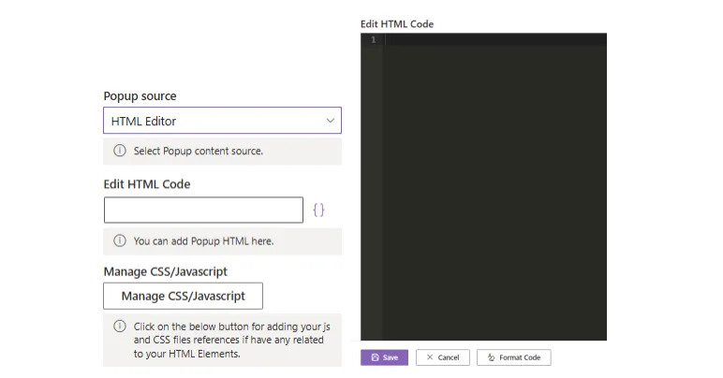
Task: Click the 'Select Popup content source.' hint text
Action: (x=199, y=151)
